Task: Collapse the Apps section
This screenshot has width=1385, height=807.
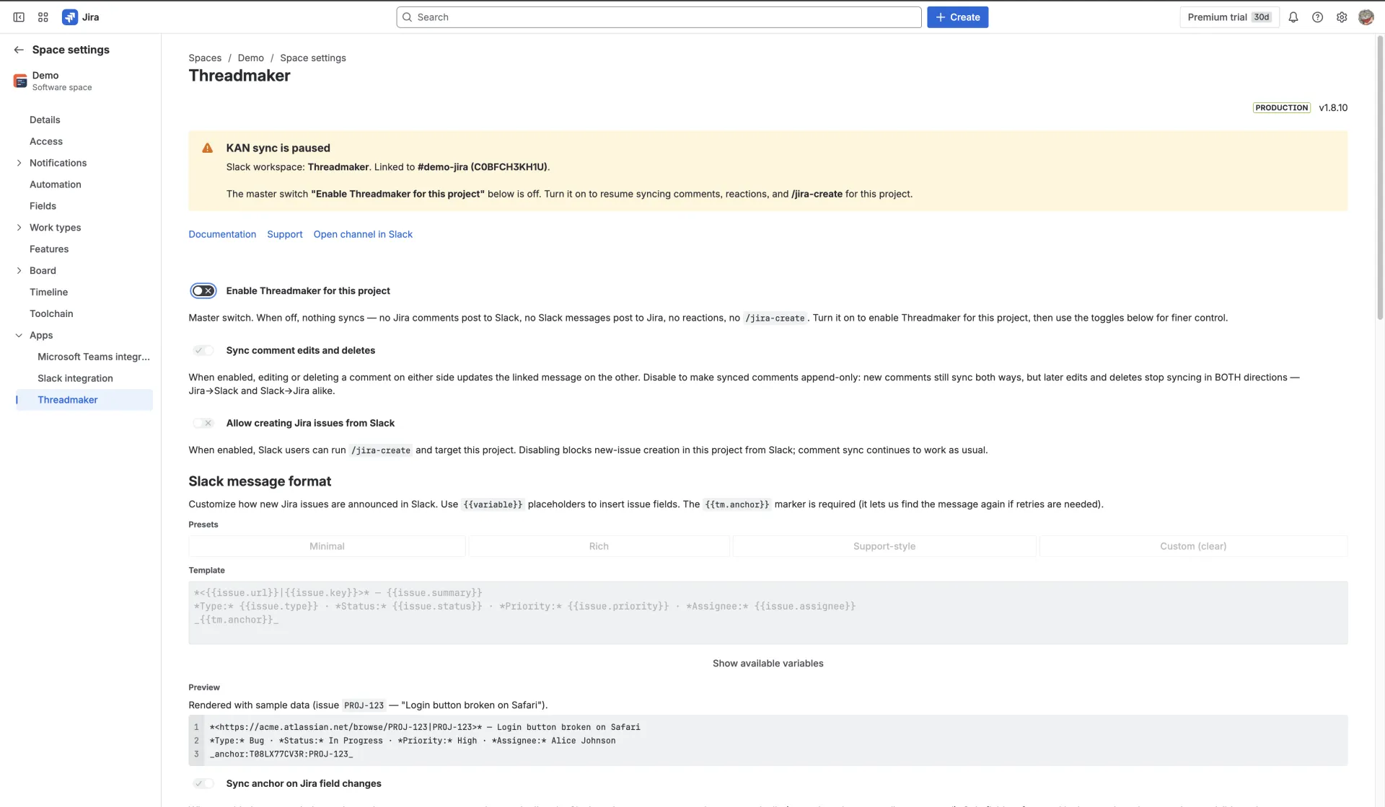Action: coord(19,336)
